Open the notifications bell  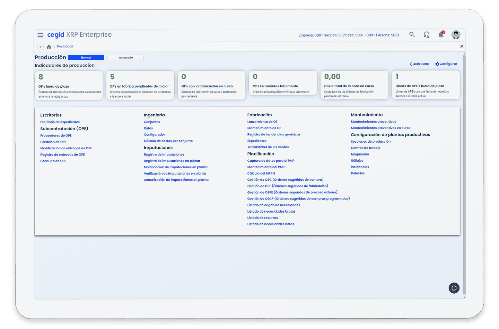tap(441, 35)
